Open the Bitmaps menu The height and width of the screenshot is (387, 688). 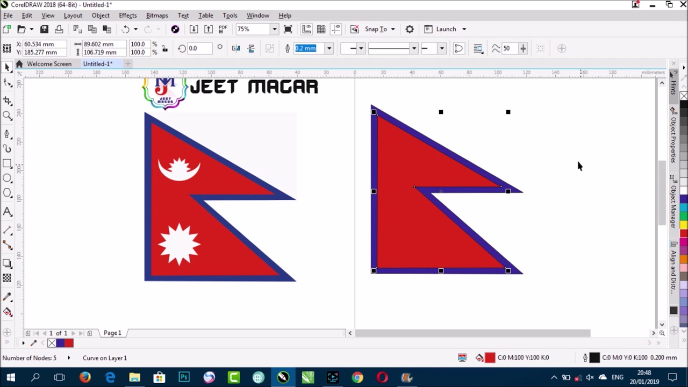pos(157,16)
